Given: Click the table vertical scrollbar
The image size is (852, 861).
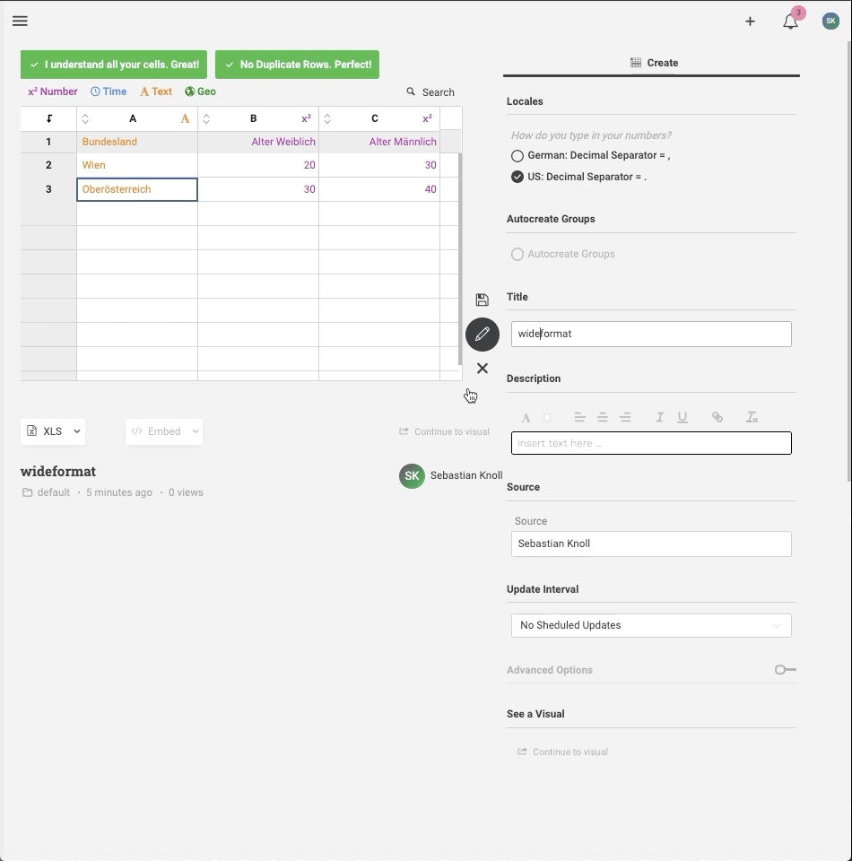Looking at the screenshot, I should (460, 258).
